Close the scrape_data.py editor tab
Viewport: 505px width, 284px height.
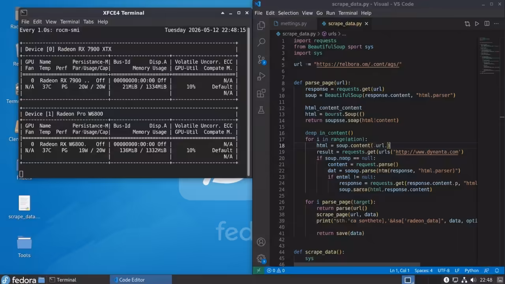click(x=367, y=24)
